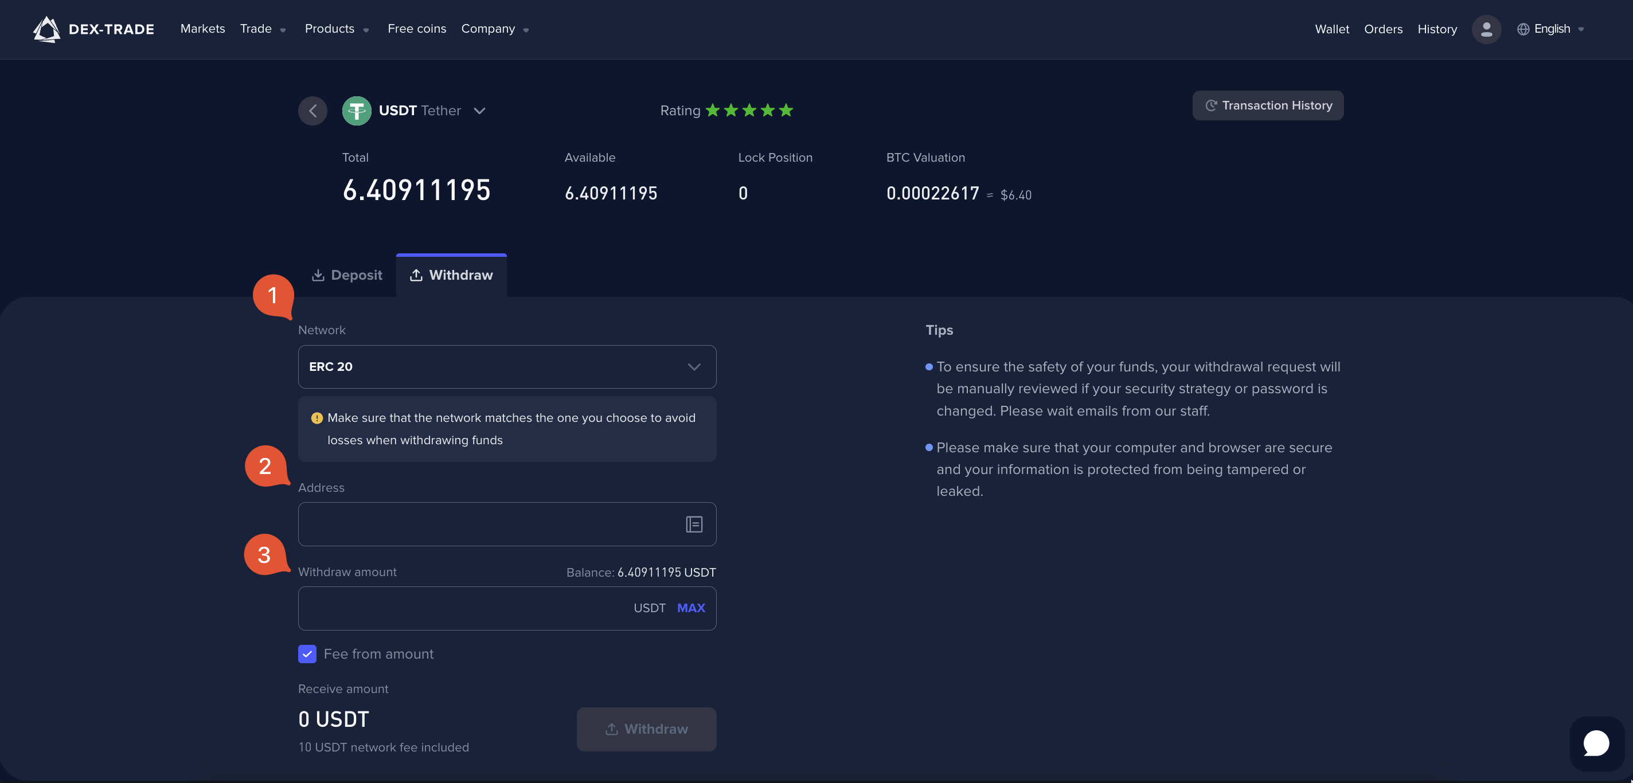Click the Total 6.40911195 value
Image resolution: width=1633 pixels, height=783 pixels.
tap(416, 190)
